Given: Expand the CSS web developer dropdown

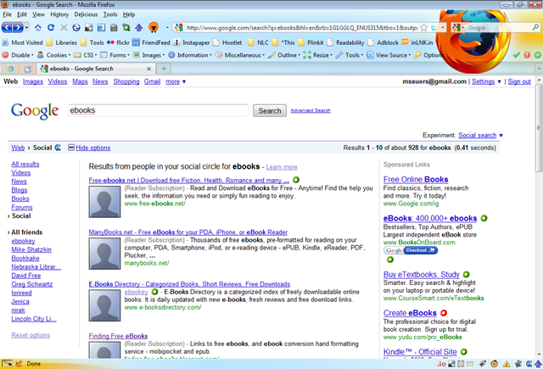Looking at the screenshot, I should pos(96,55).
